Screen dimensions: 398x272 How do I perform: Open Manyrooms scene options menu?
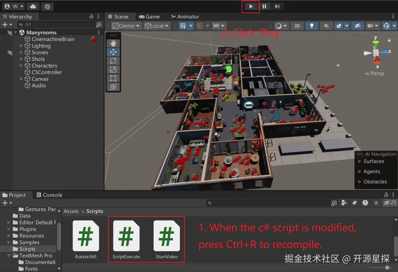point(99,32)
